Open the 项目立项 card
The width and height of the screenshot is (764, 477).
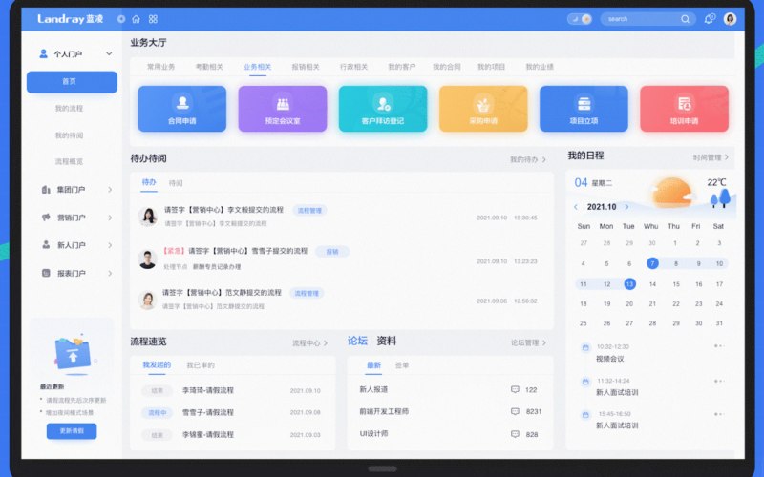[x=584, y=109]
